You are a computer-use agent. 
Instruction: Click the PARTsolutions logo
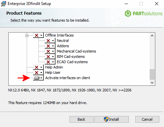point(144,14)
